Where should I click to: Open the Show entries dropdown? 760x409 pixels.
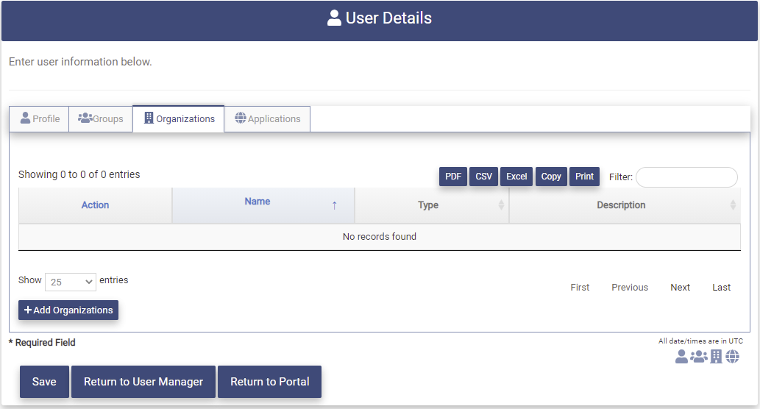71,282
